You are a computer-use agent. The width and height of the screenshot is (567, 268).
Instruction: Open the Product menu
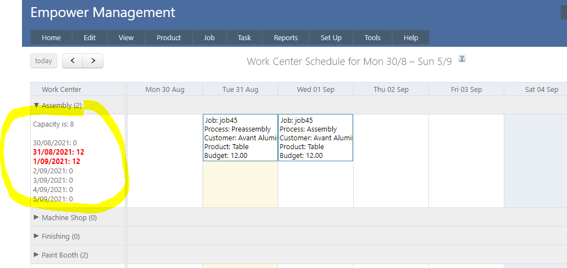click(169, 37)
